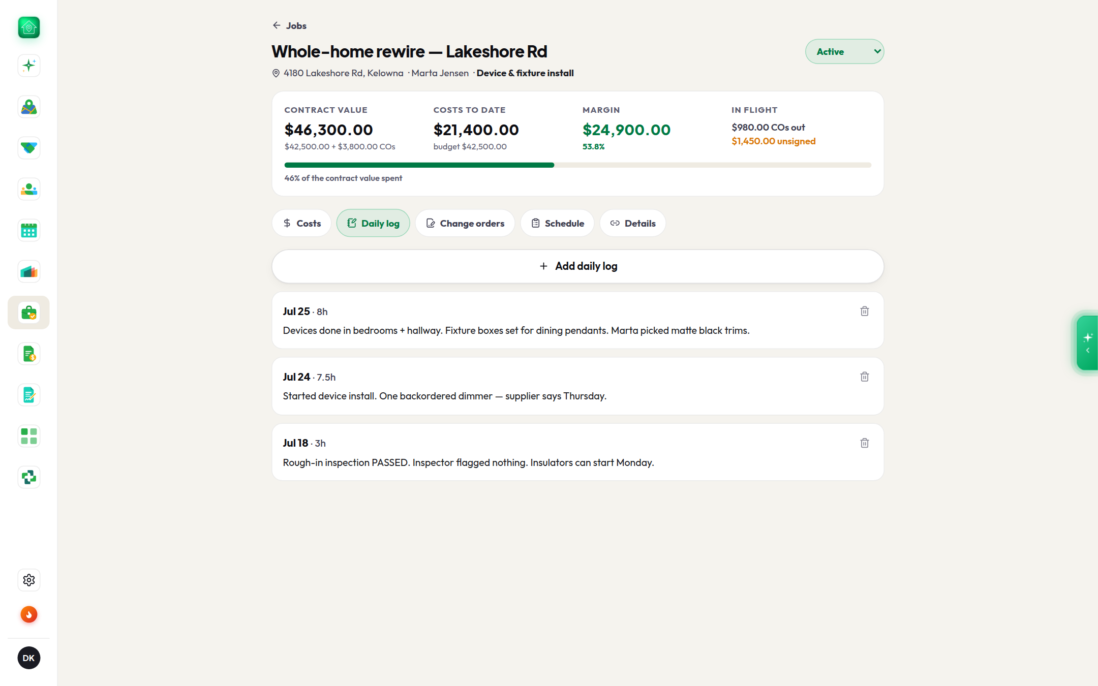Viewport: 1098px width, 686px height.
Task: Switch to the Change orders tab
Action: coord(465,223)
